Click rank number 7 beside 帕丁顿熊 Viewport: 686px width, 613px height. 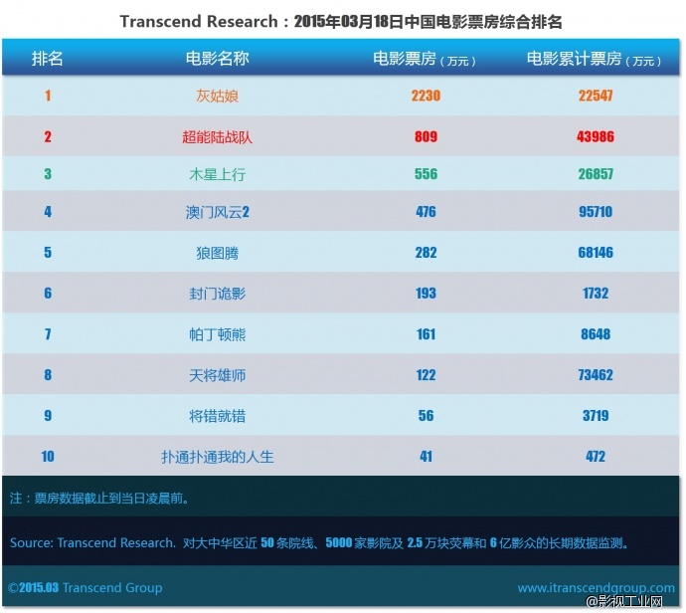tap(48, 334)
